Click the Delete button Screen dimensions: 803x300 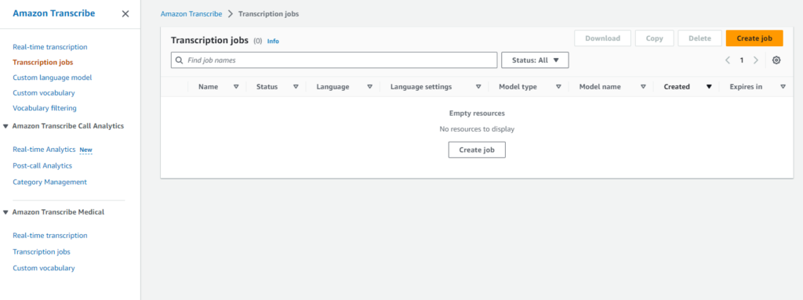(699, 38)
